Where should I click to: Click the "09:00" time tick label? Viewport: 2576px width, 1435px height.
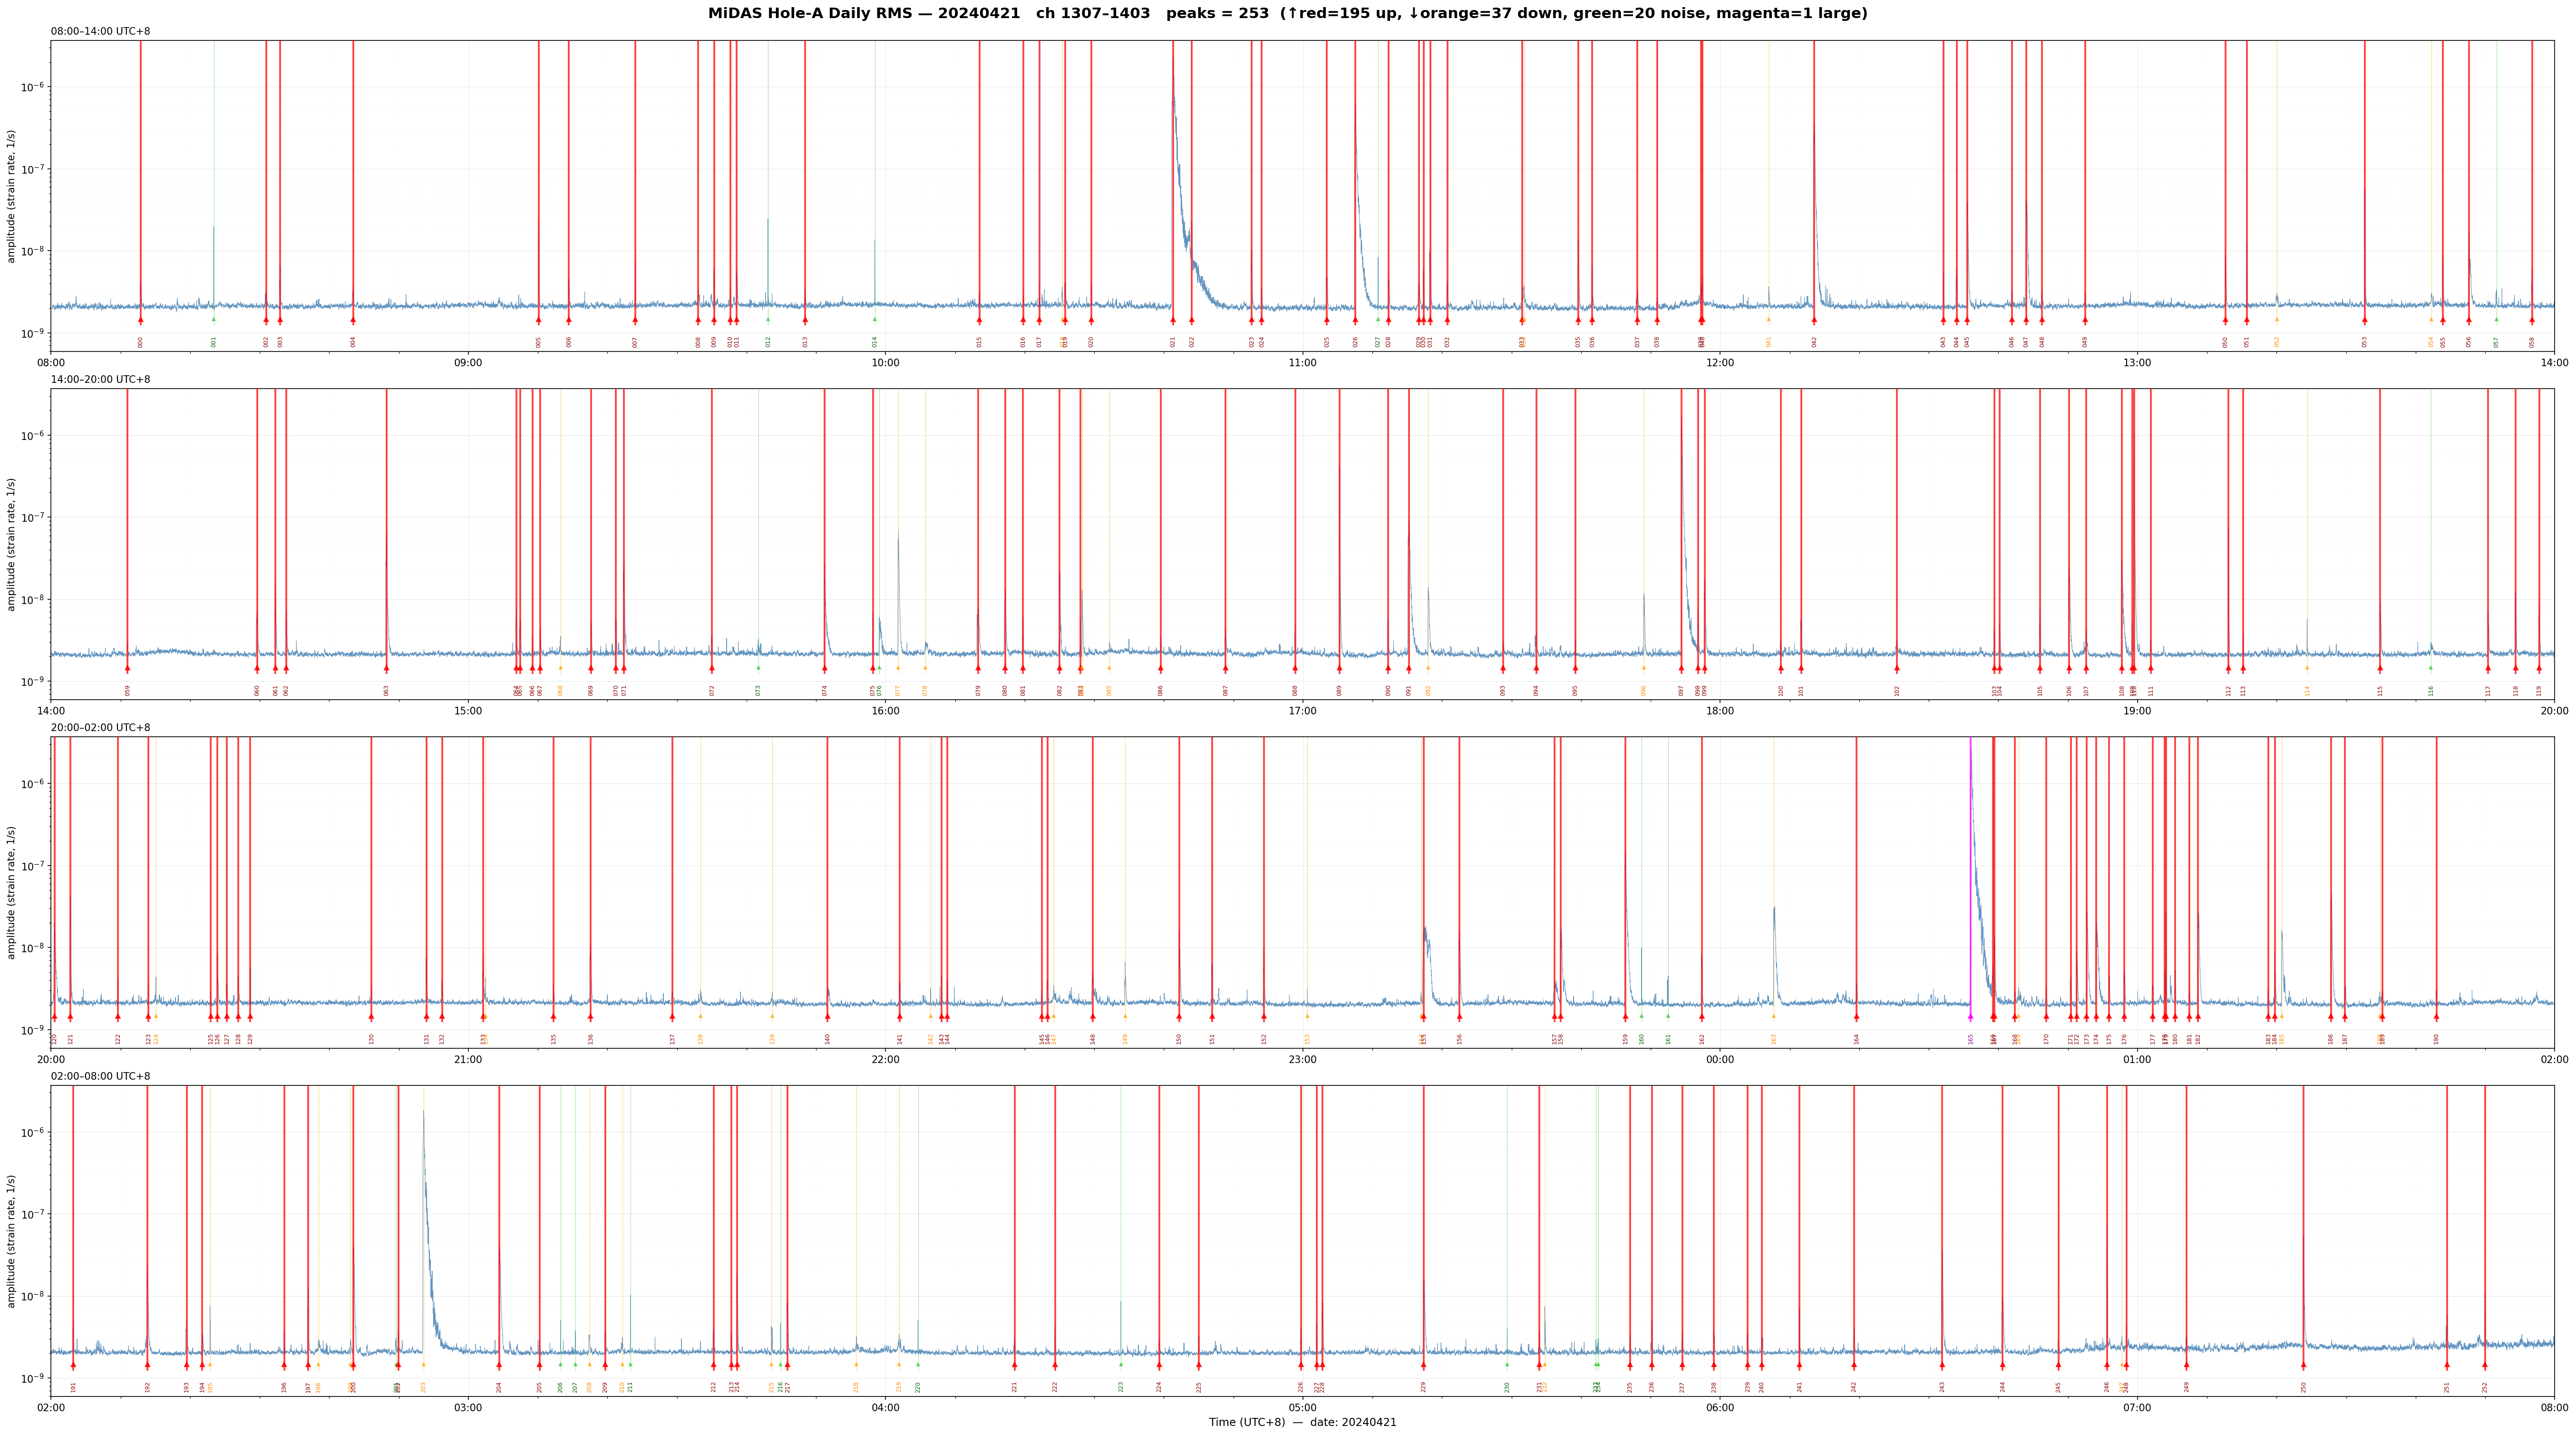(468, 363)
